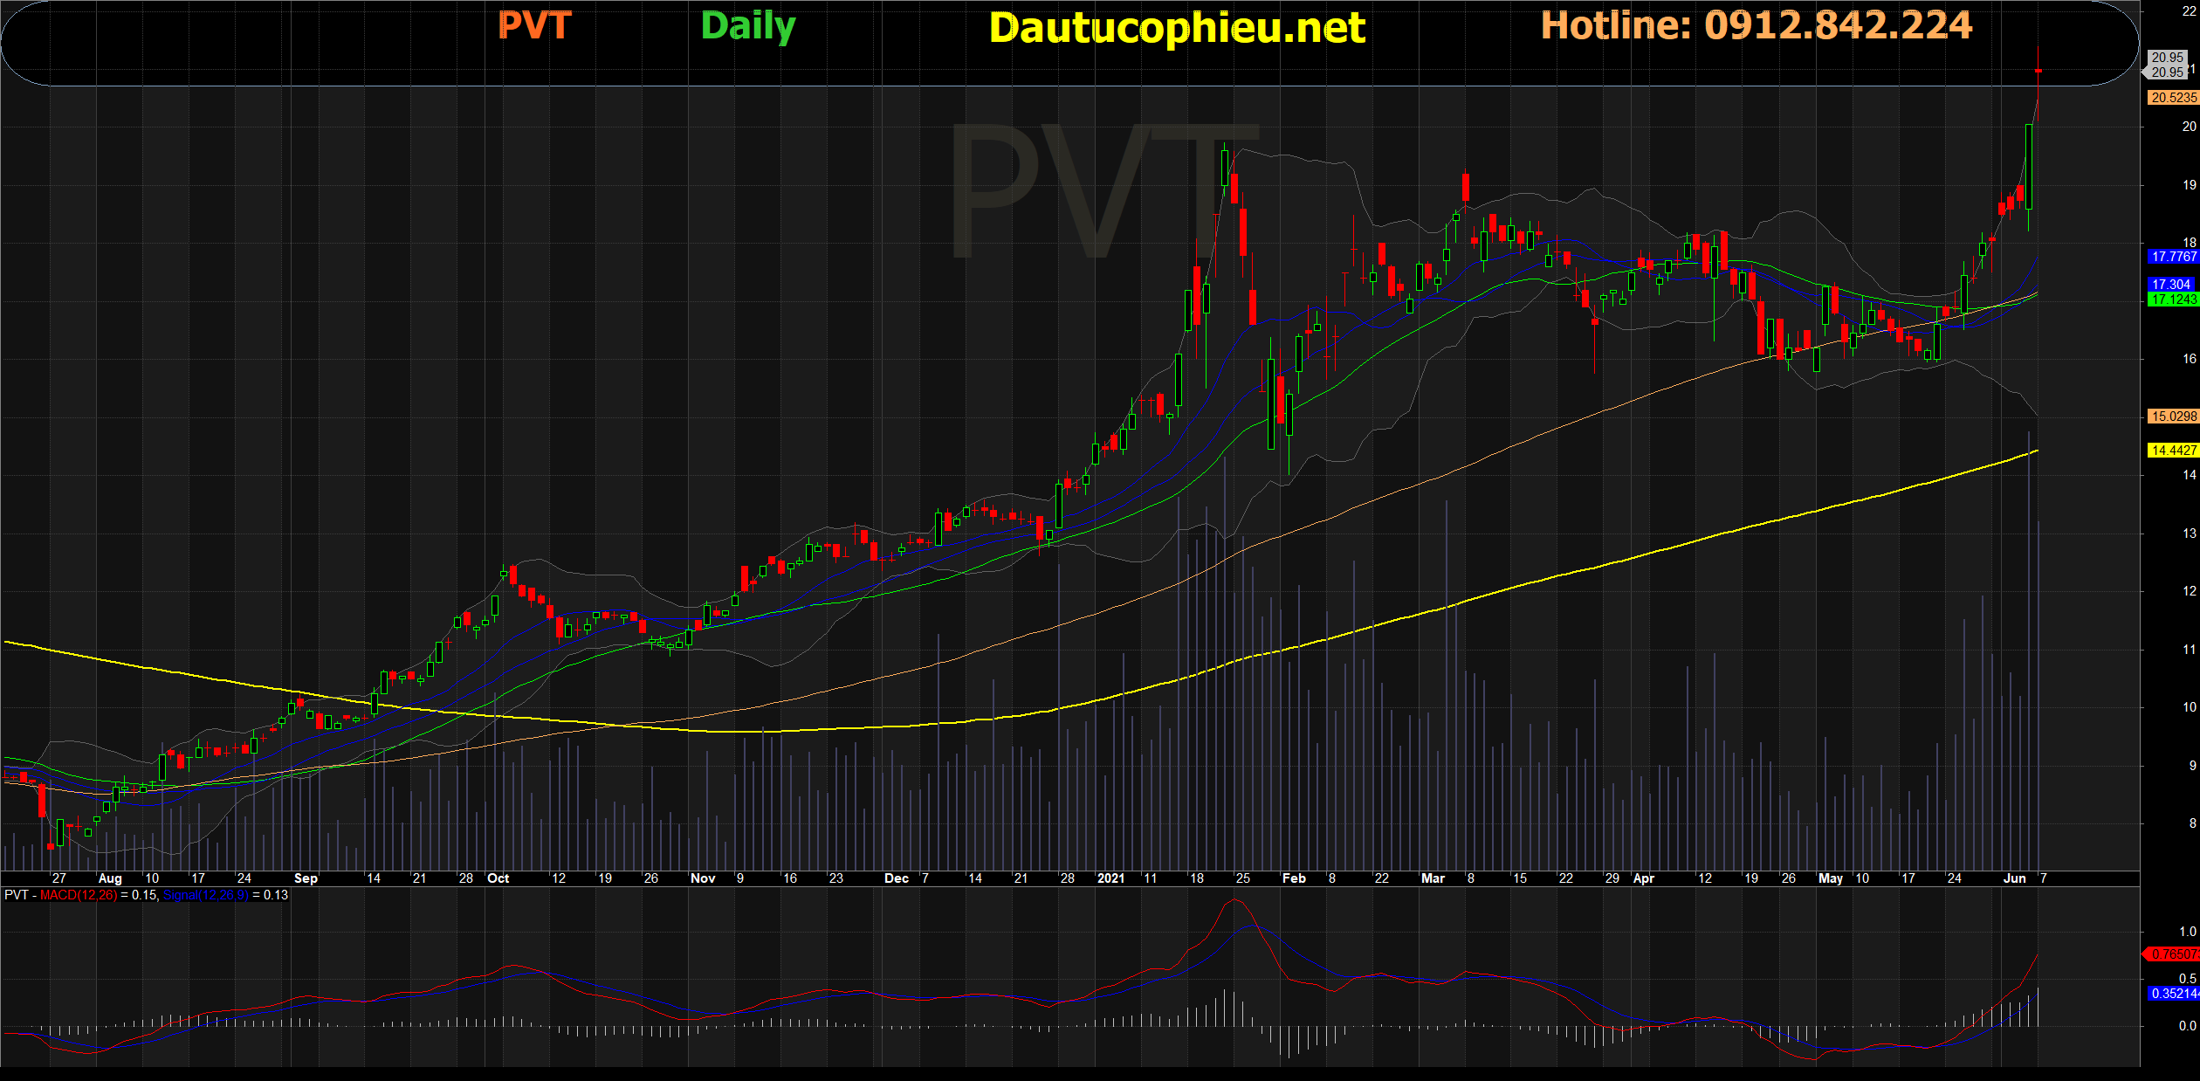Click the blue Signal(12,26,9) indicator label
2200x1081 pixels.
coord(206,895)
